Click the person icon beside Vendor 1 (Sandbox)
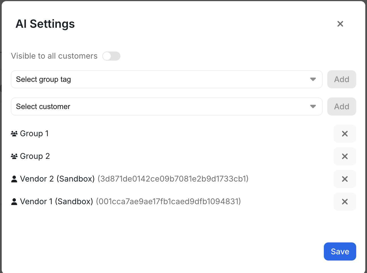The height and width of the screenshot is (273, 367). click(14, 201)
